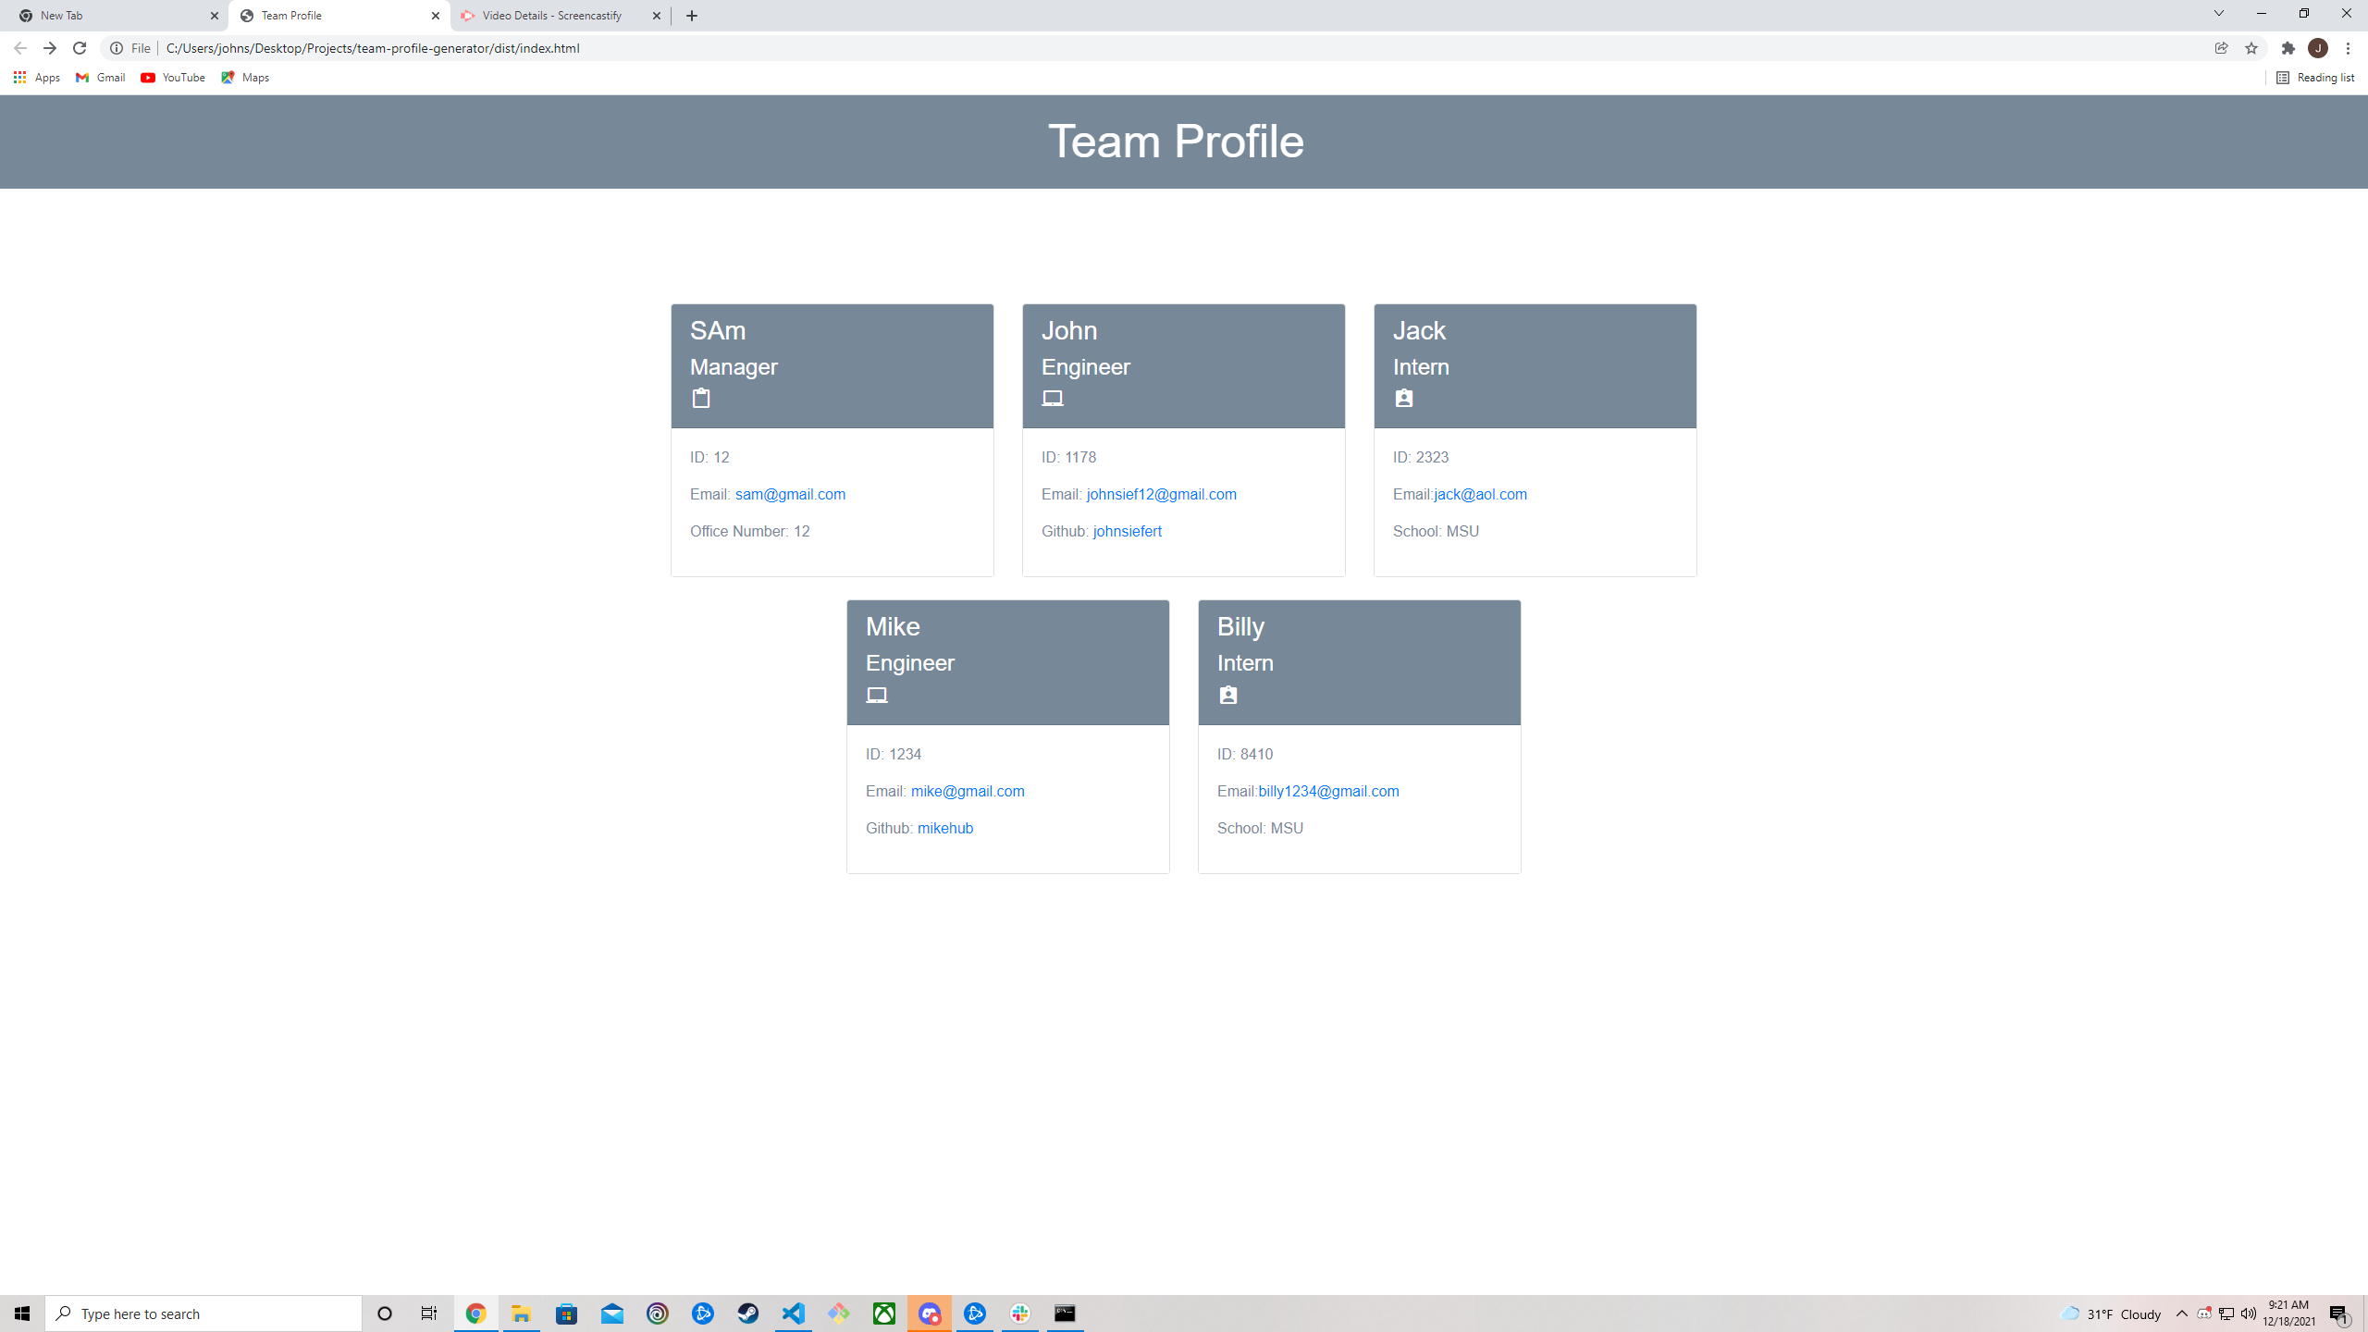
Task: Click the badge icon on Billy's Intern card
Action: pyautogui.click(x=1227, y=694)
